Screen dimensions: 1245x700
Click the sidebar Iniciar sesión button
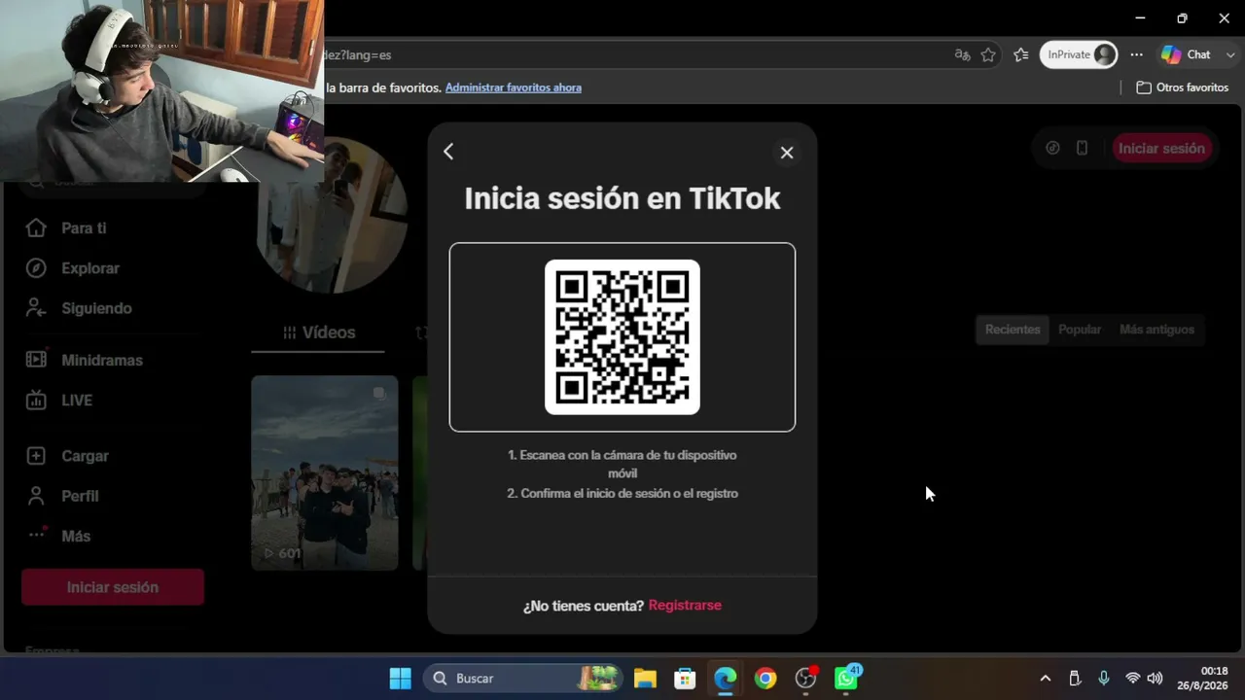click(x=113, y=587)
